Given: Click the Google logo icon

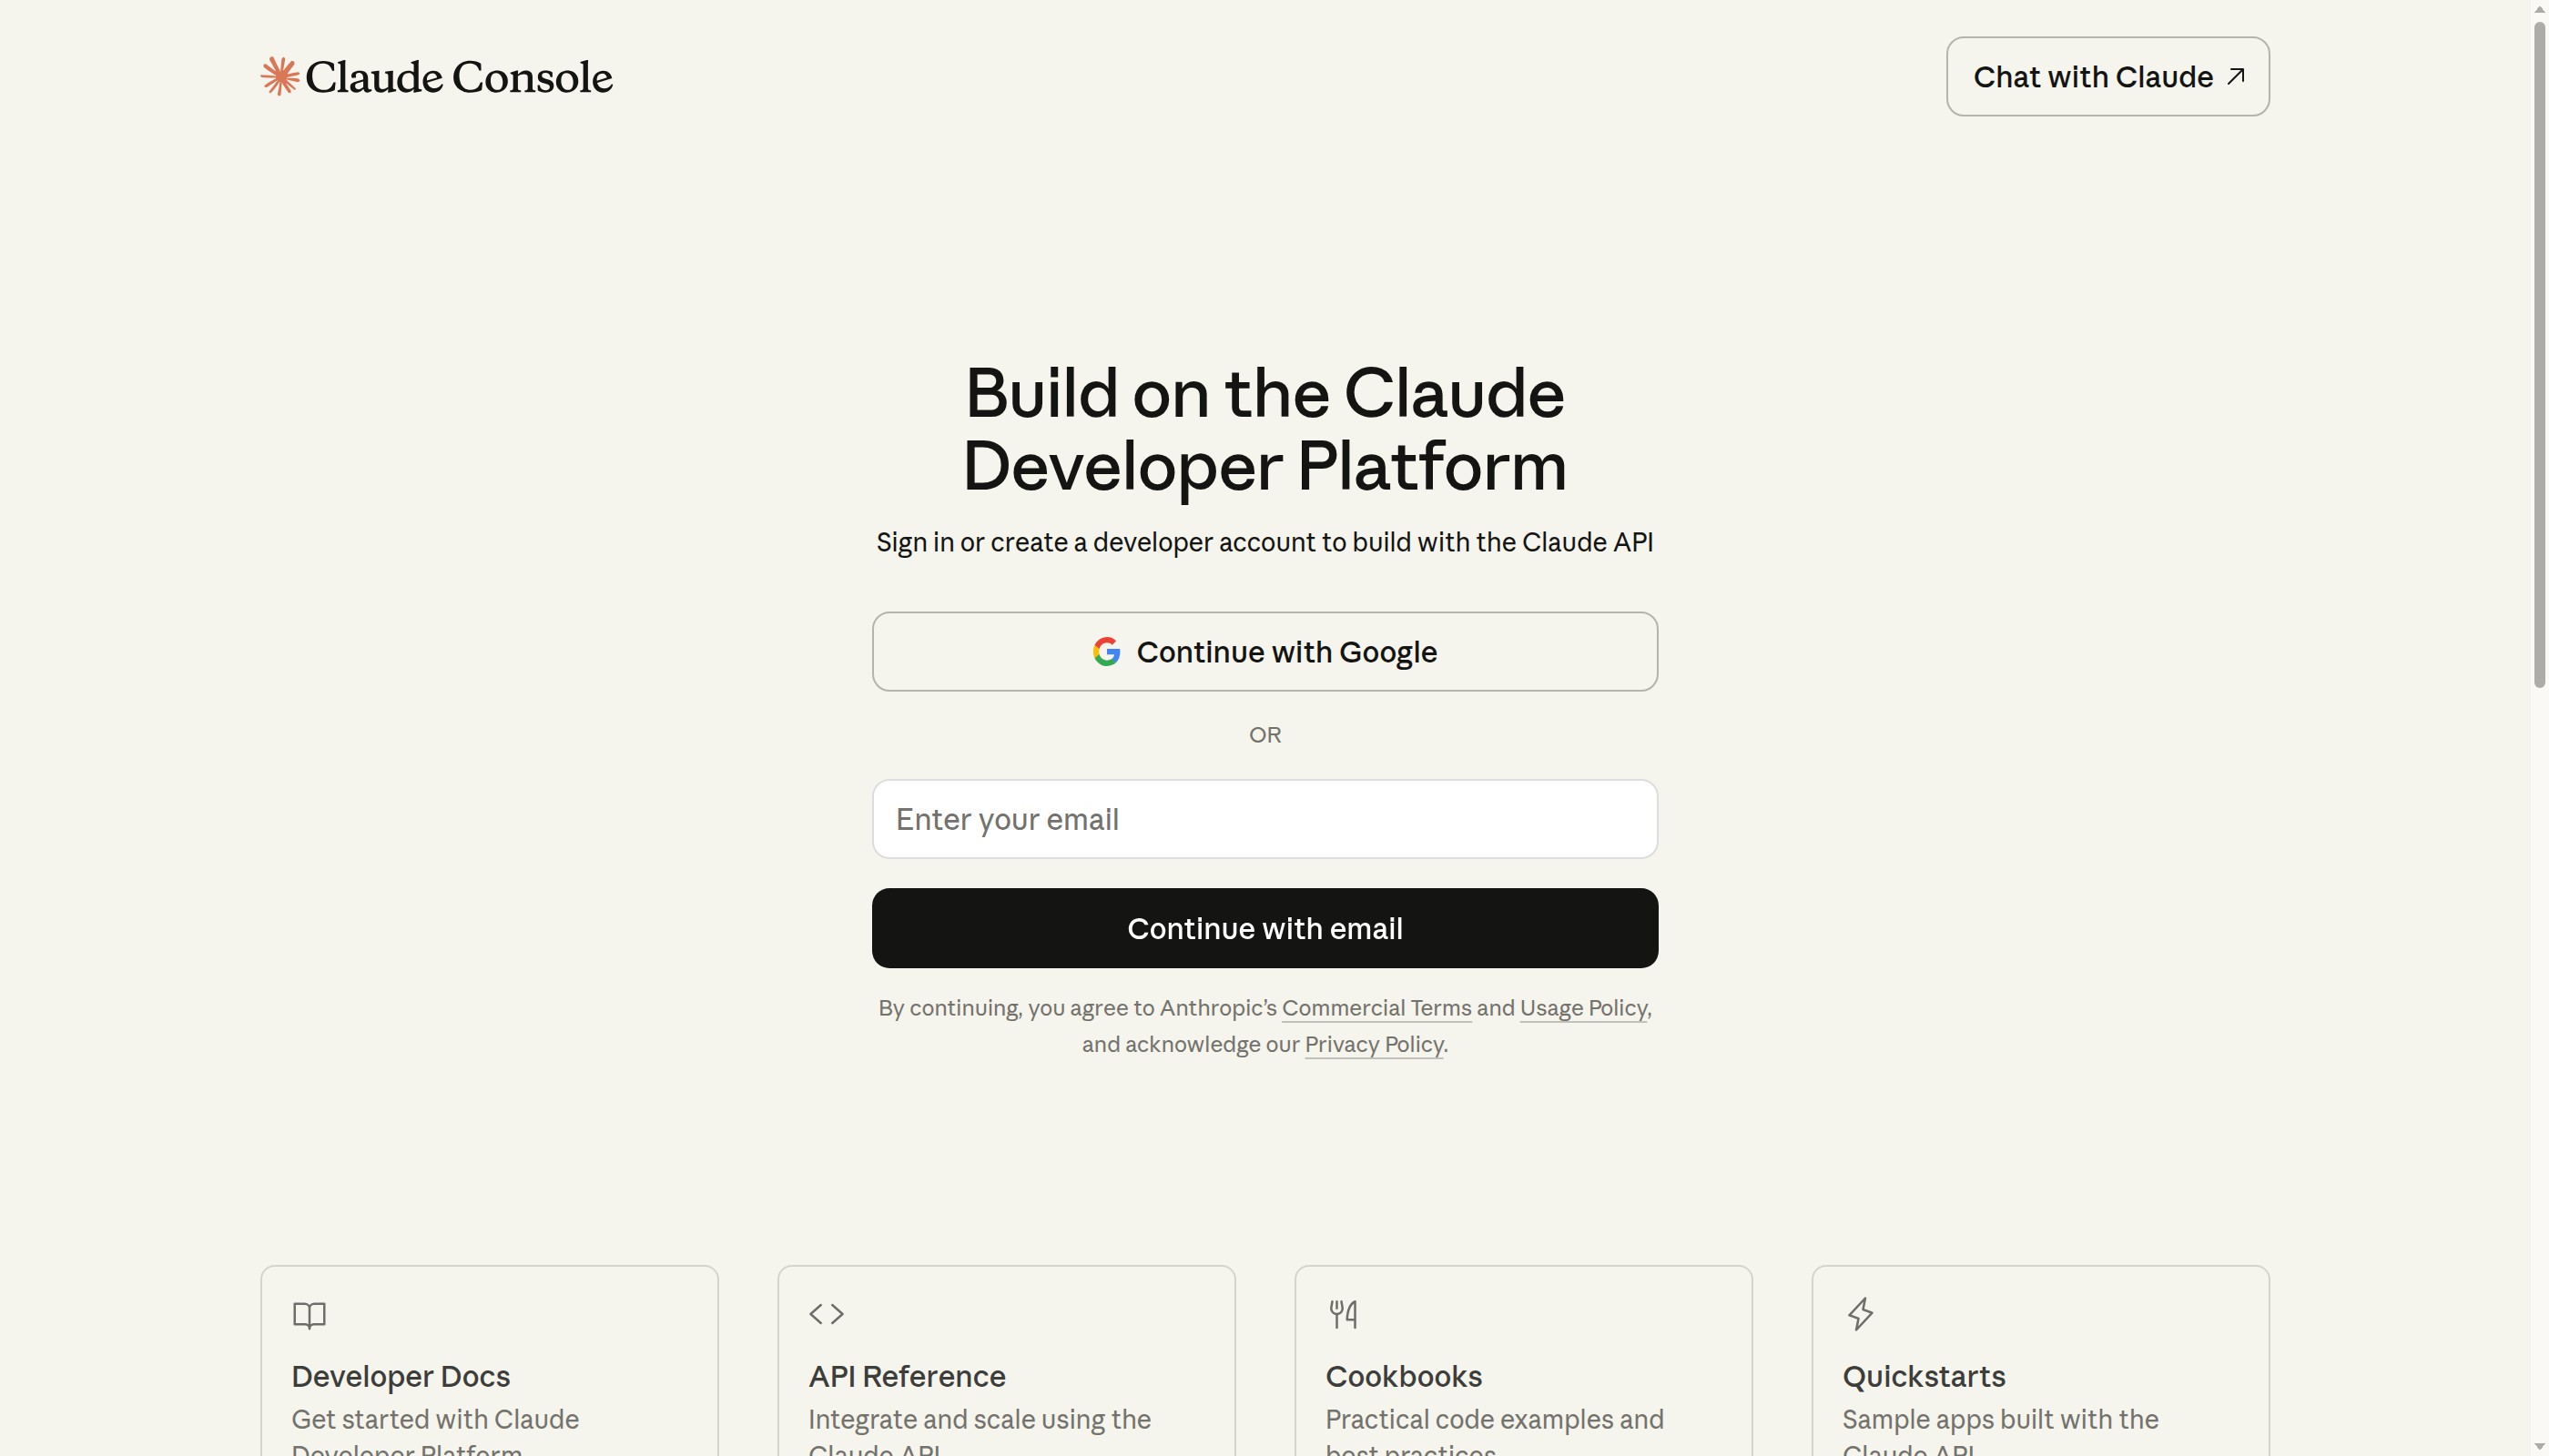Looking at the screenshot, I should [1105, 652].
